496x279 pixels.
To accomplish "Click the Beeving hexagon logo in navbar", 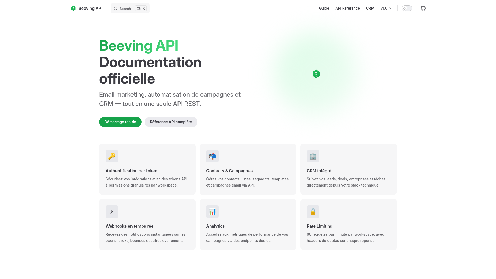I will click(73, 8).
